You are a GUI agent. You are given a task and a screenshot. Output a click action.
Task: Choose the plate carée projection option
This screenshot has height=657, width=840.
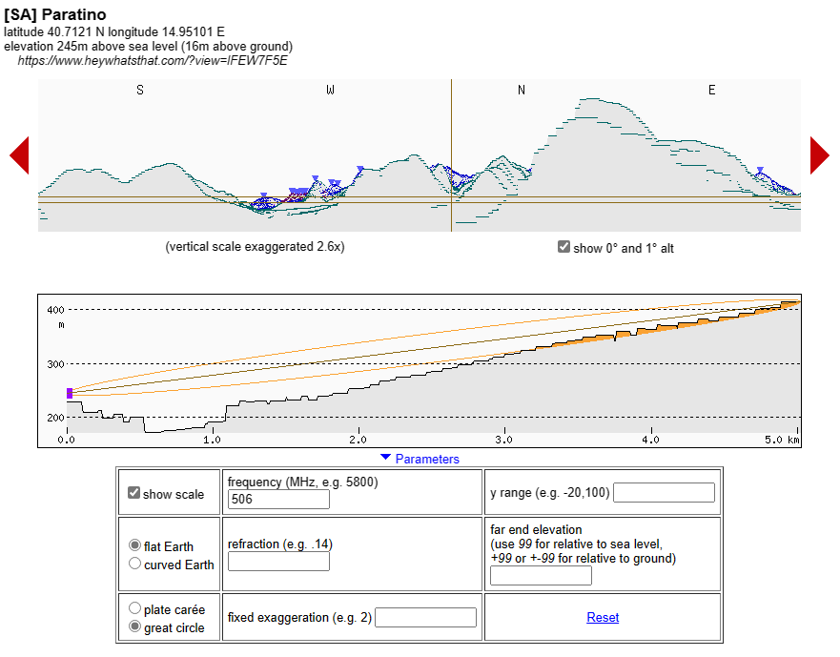click(x=135, y=608)
